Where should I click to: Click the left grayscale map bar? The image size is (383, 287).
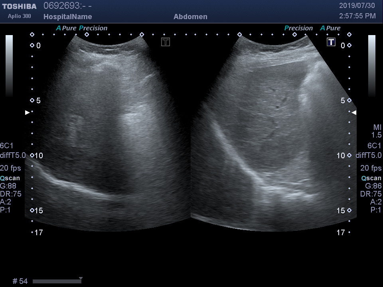9,66
